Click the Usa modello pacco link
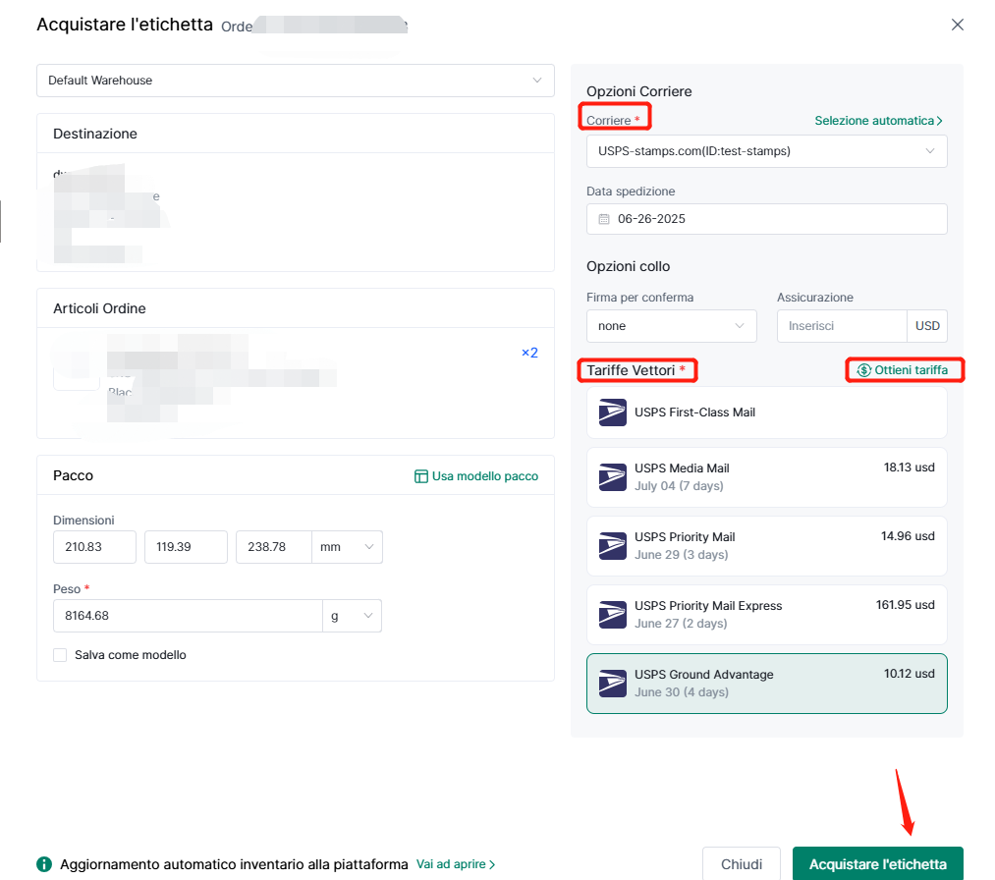This screenshot has width=995, height=880. pos(476,475)
